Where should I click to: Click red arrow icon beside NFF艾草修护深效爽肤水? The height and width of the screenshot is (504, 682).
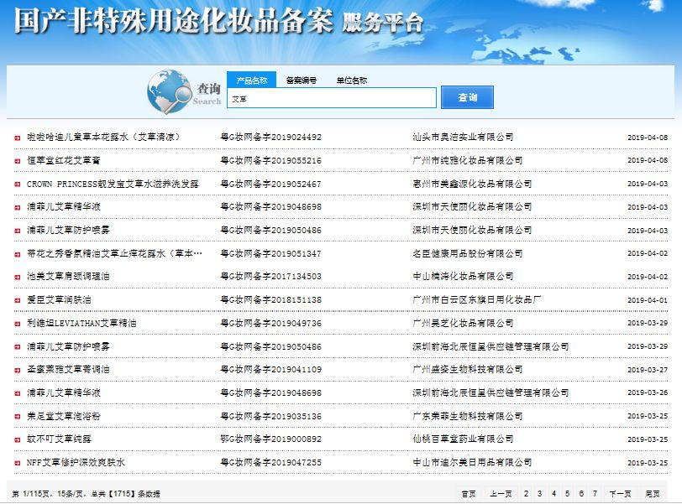coord(17,463)
